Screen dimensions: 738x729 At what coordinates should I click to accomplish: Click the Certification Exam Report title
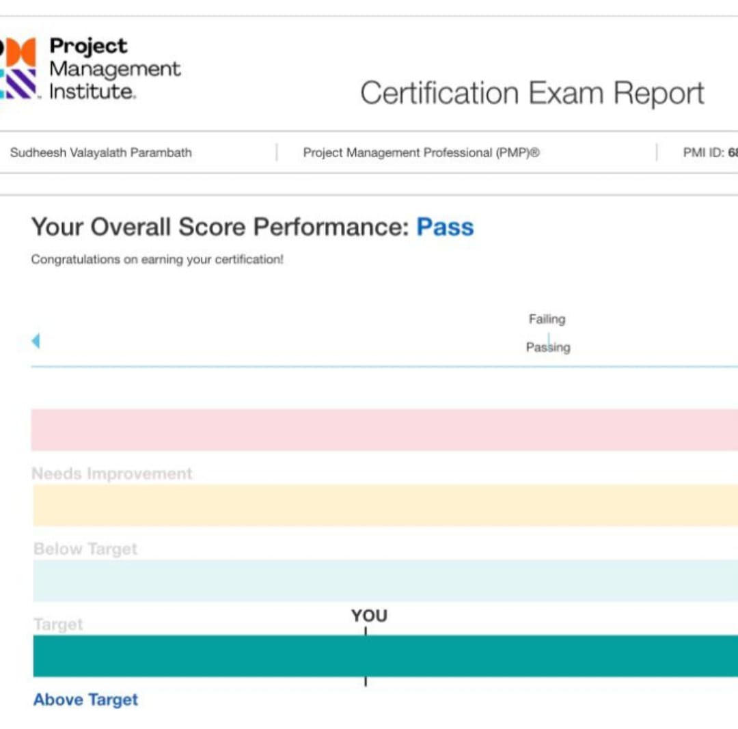[x=532, y=93]
